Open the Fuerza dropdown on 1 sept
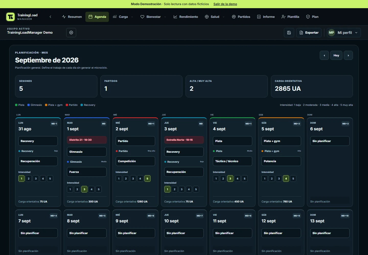 [87, 172]
